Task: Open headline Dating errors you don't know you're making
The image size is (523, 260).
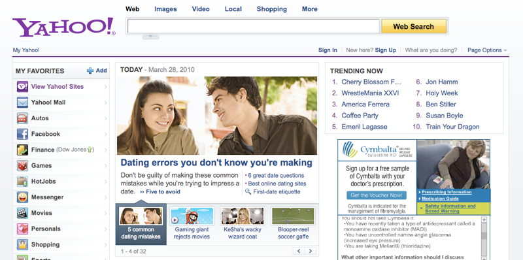Action: tap(216, 163)
